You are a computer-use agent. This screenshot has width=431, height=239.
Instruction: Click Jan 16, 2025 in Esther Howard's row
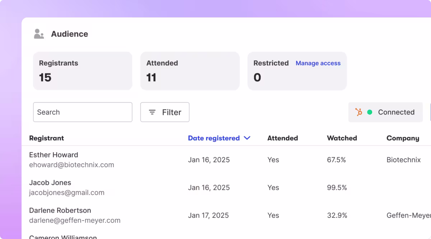click(209, 160)
